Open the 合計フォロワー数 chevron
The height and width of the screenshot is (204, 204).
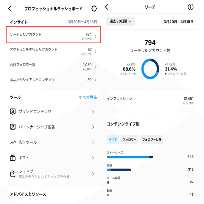(96, 67)
